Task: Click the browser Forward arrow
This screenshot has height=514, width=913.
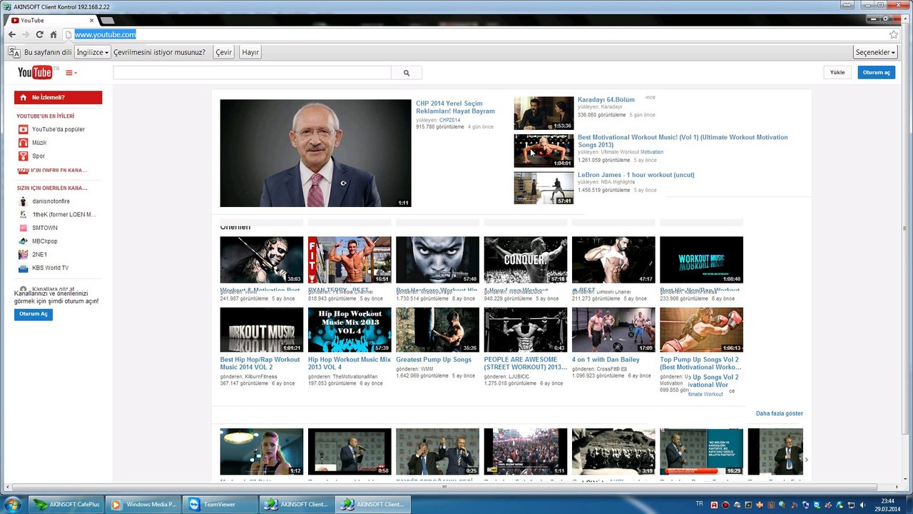Action: 26,34
